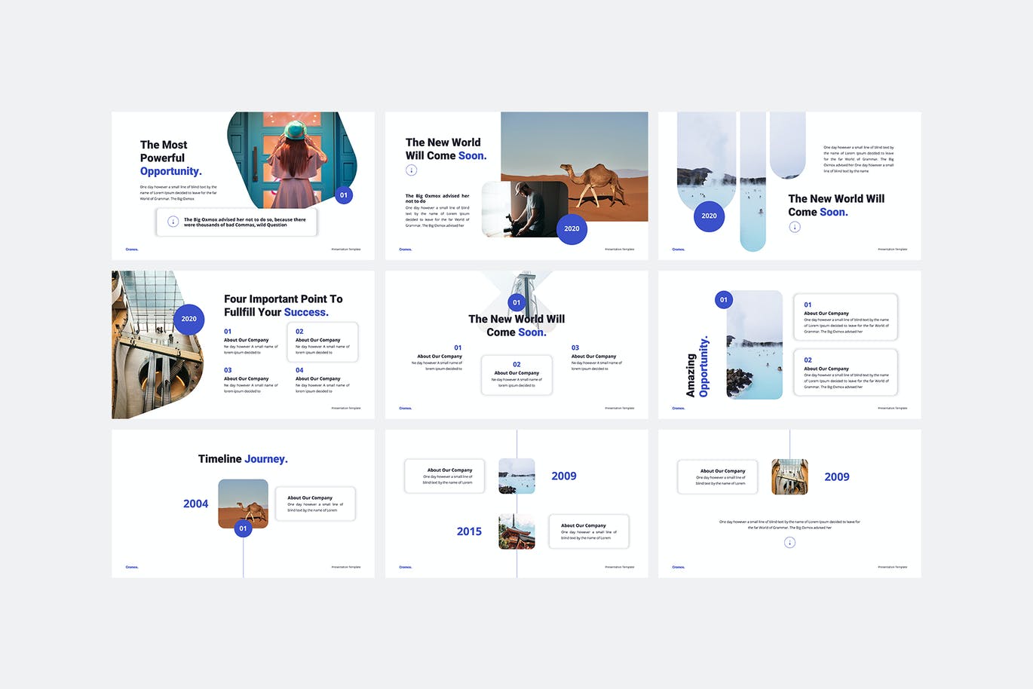Viewport: 1033px width, 689px height.
Task: Click the 01 badge above the Amazing Opportunity lagoon photo
Action: pos(723,300)
